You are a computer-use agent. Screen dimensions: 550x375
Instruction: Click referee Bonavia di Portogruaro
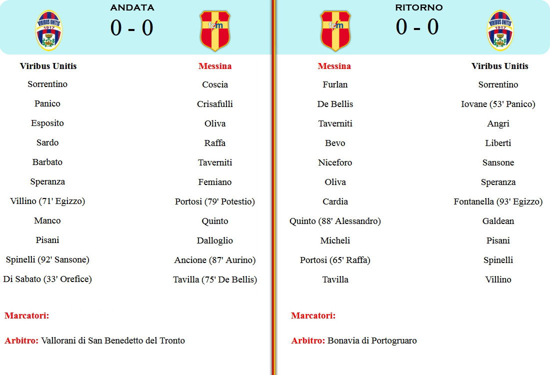372,340
